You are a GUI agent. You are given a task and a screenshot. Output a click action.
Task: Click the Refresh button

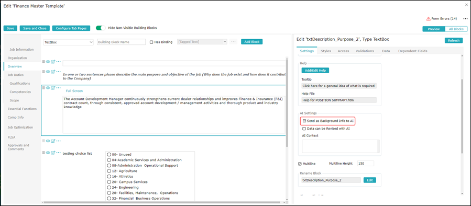(x=454, y=40)
